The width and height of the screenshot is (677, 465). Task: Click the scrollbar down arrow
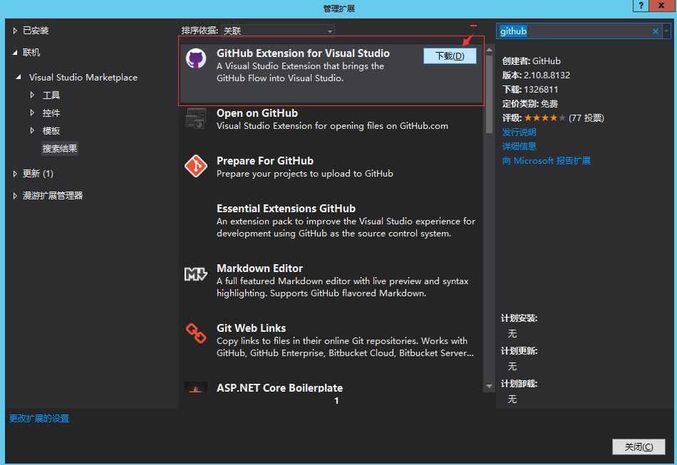(x=489, y=386)
